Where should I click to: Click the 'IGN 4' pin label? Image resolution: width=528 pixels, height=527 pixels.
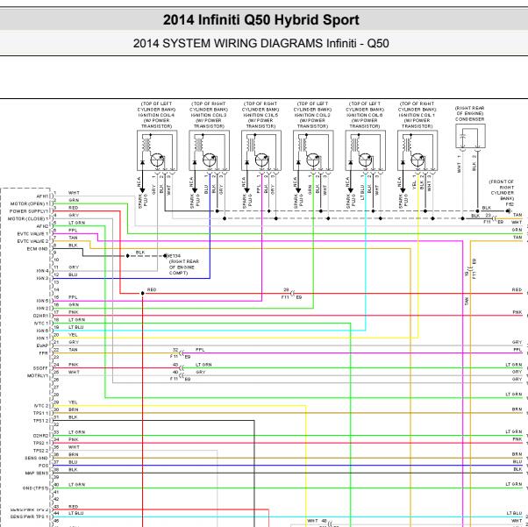[42, 271]
